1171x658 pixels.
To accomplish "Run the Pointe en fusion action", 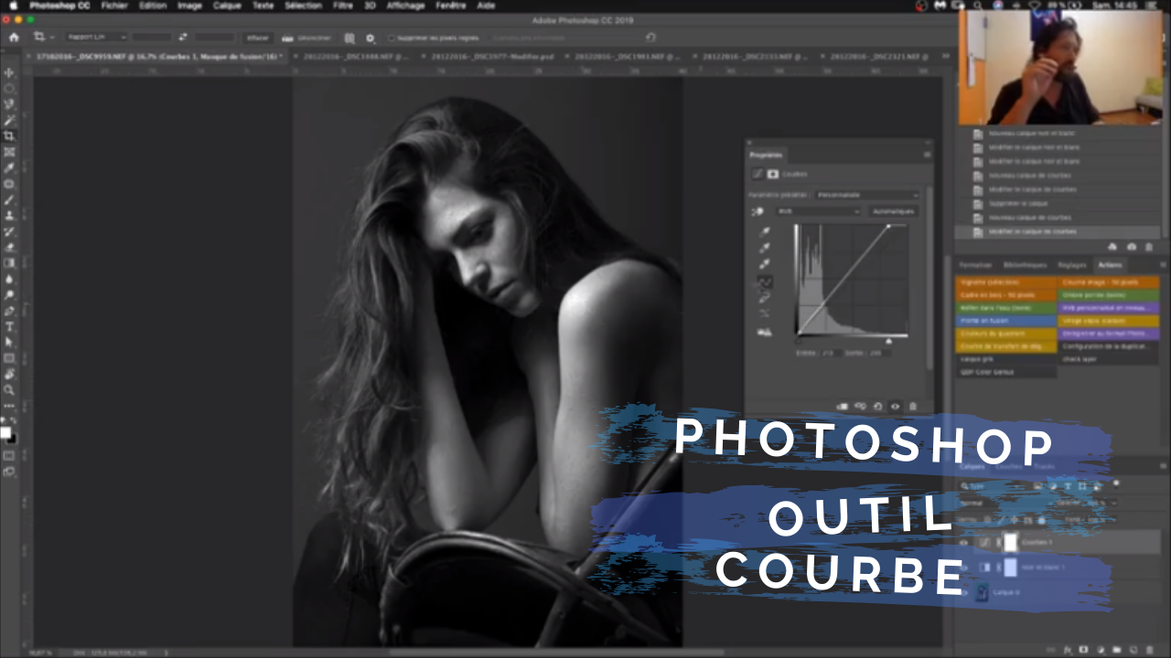I will click(x=1005, y=322).
